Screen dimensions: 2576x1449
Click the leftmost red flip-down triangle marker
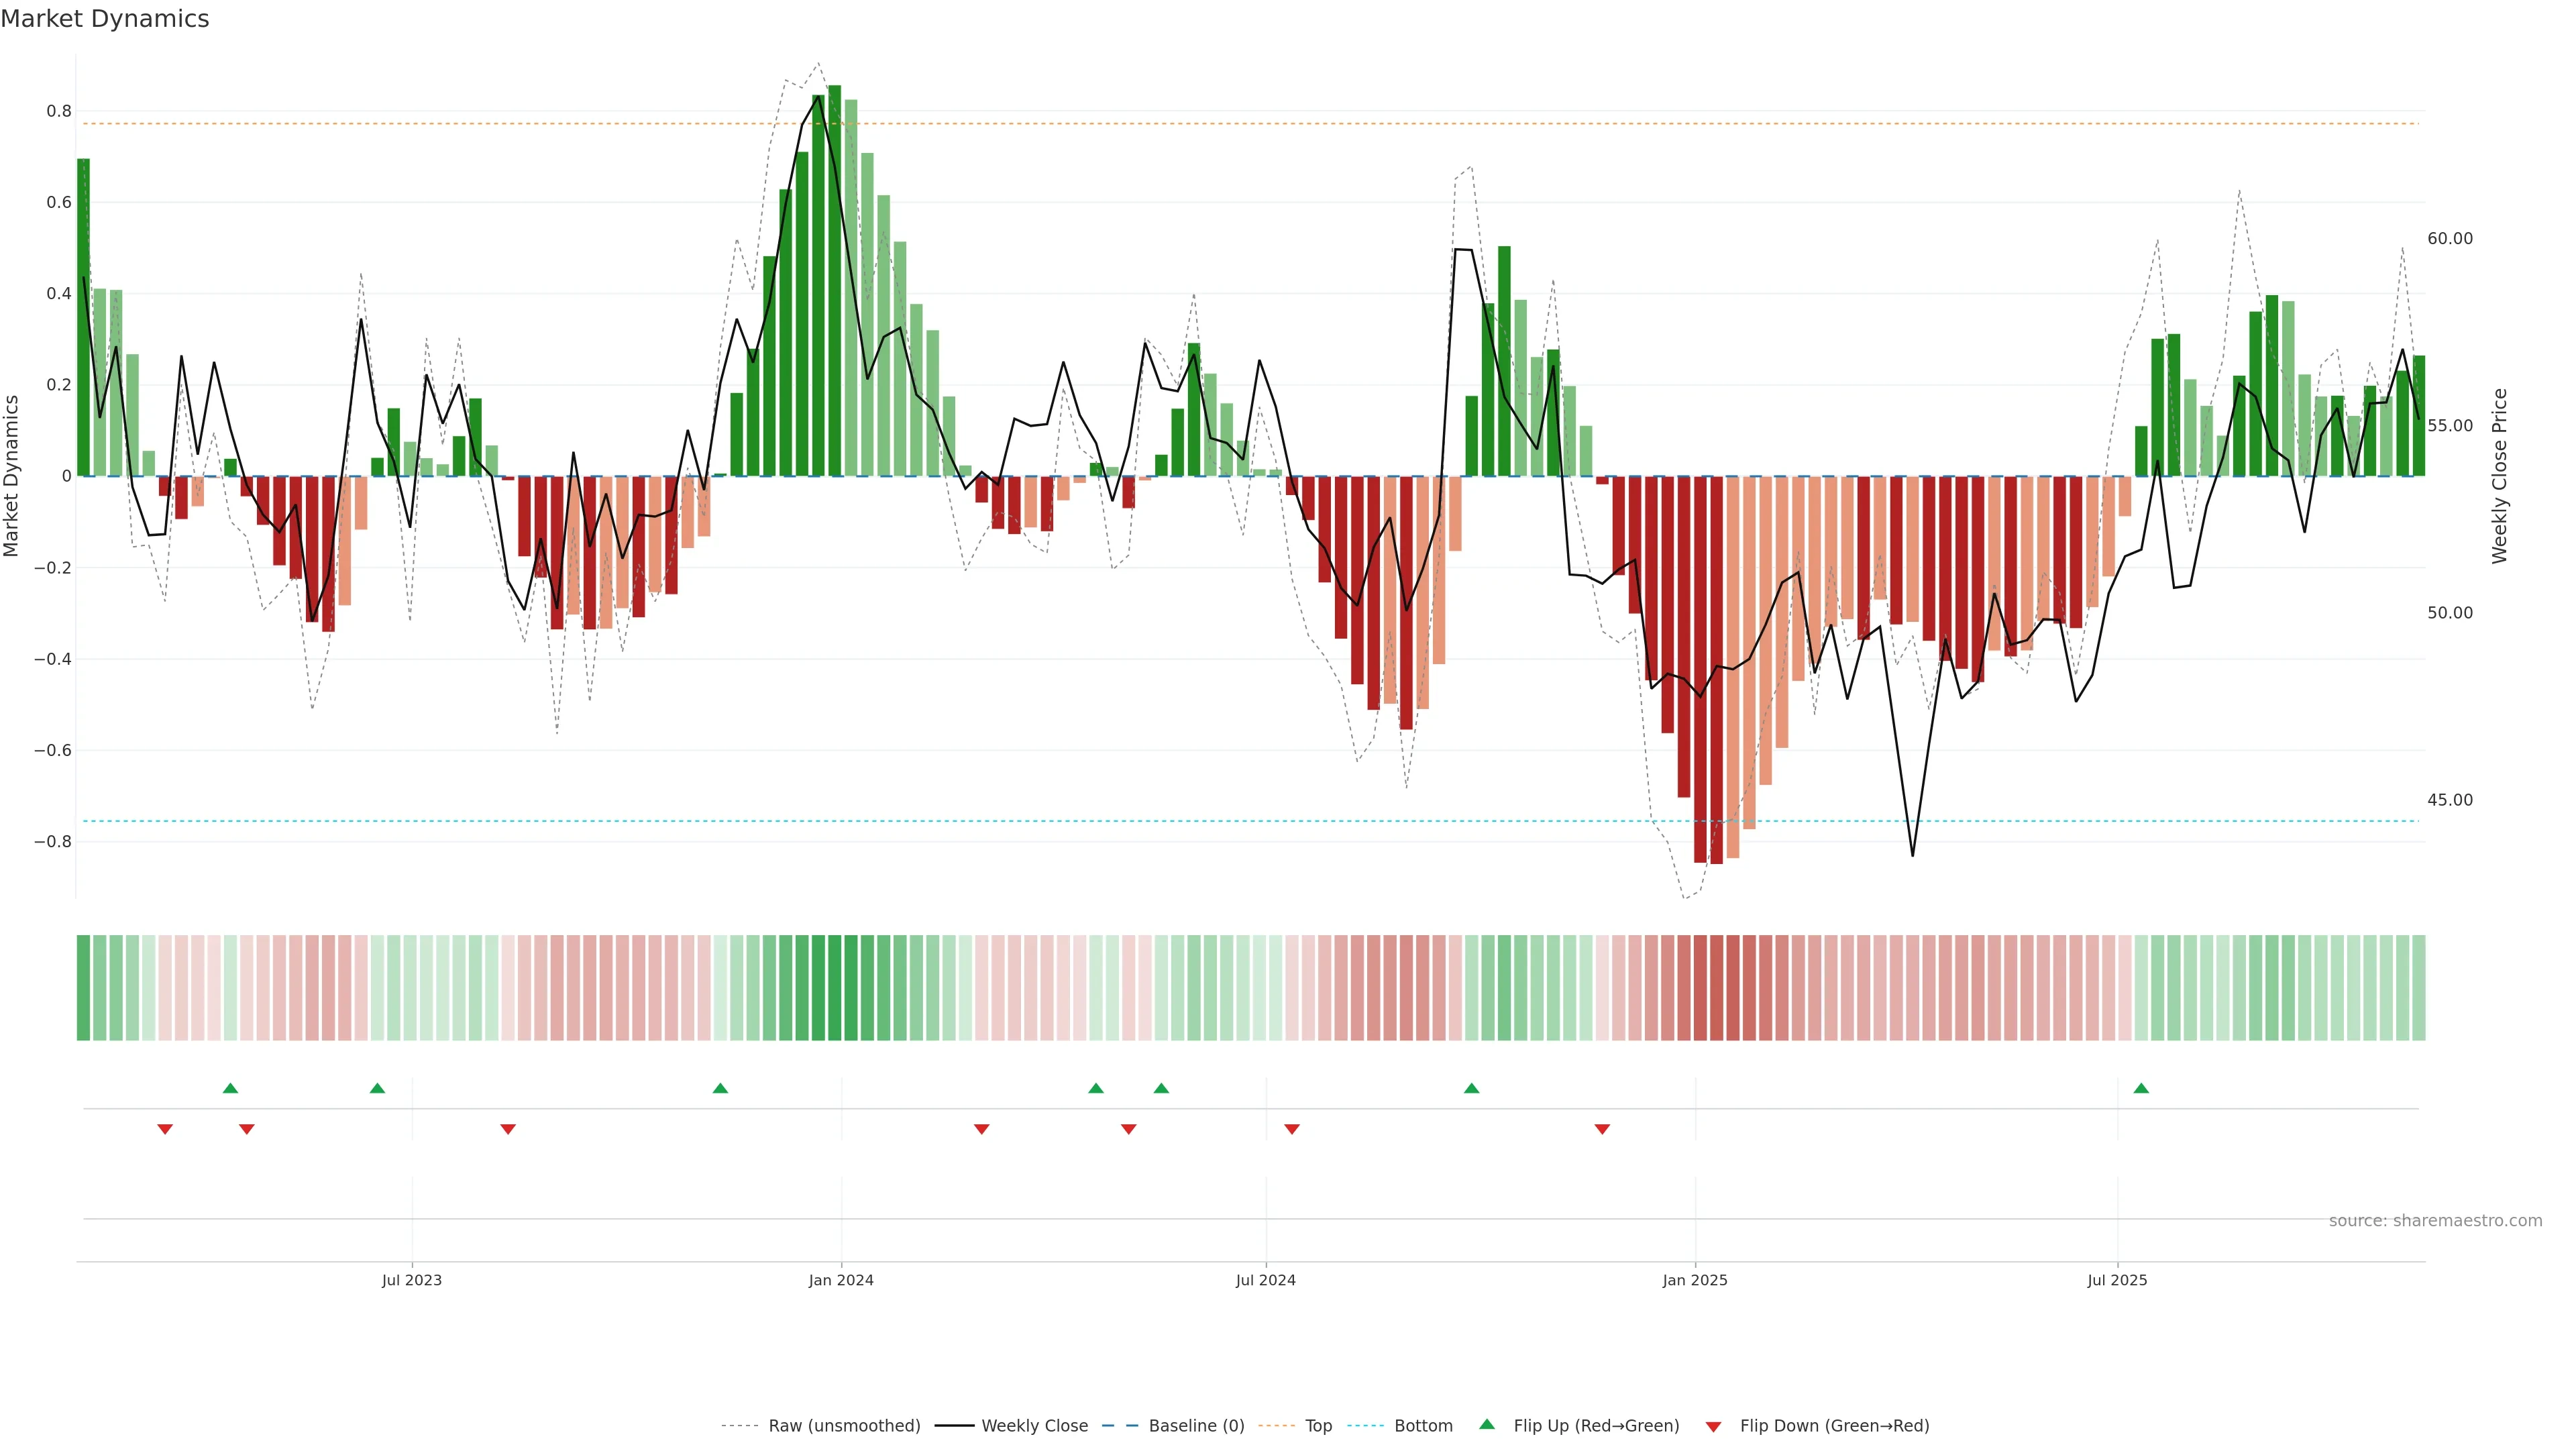click(x=165, y=1129)
